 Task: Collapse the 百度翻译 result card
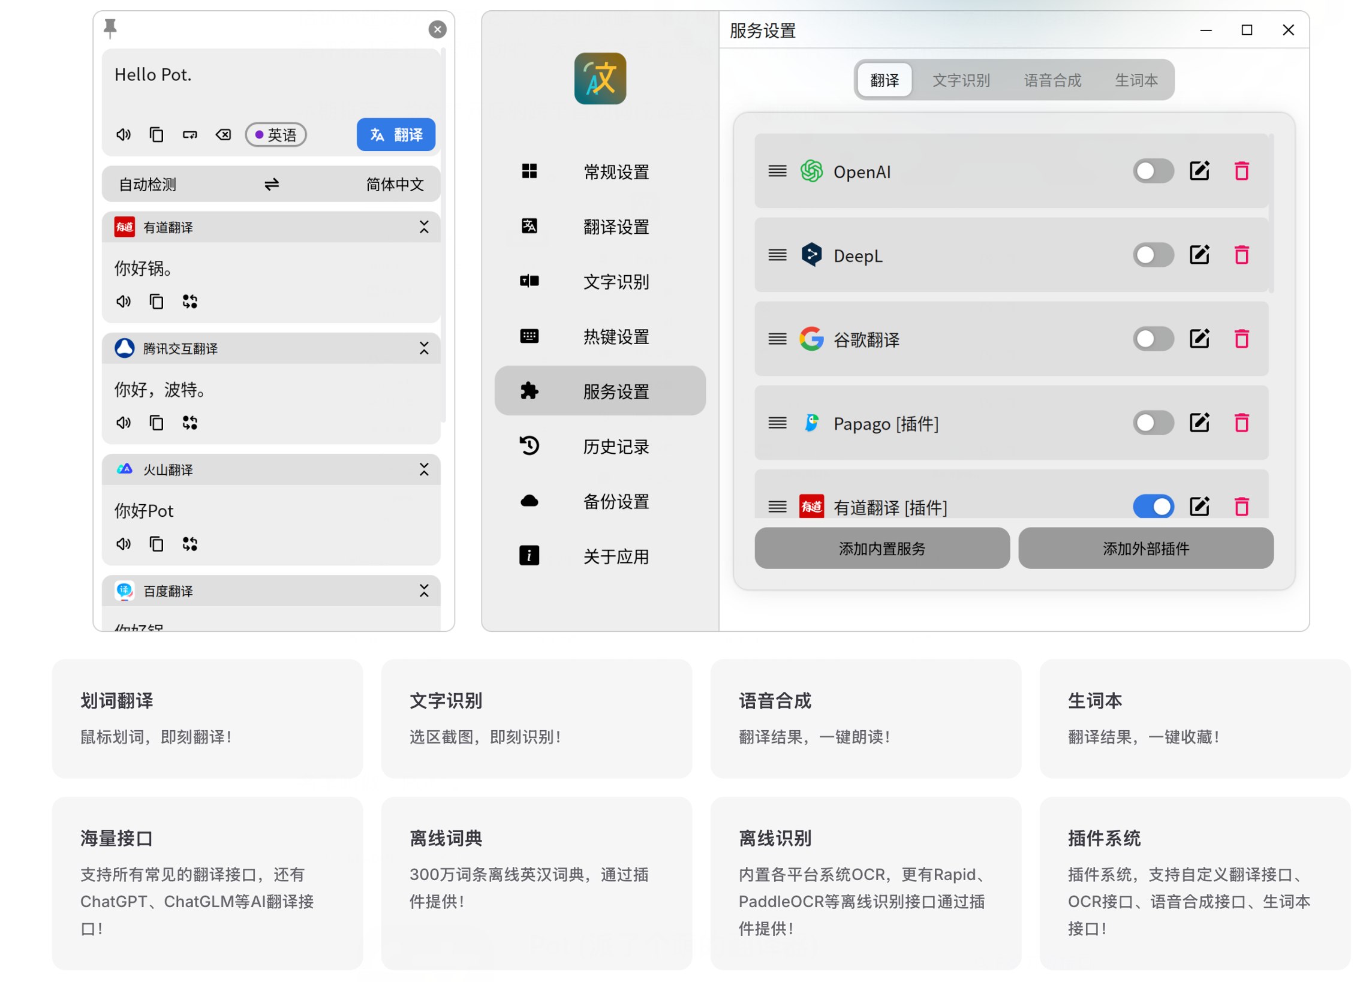[424, 591]
